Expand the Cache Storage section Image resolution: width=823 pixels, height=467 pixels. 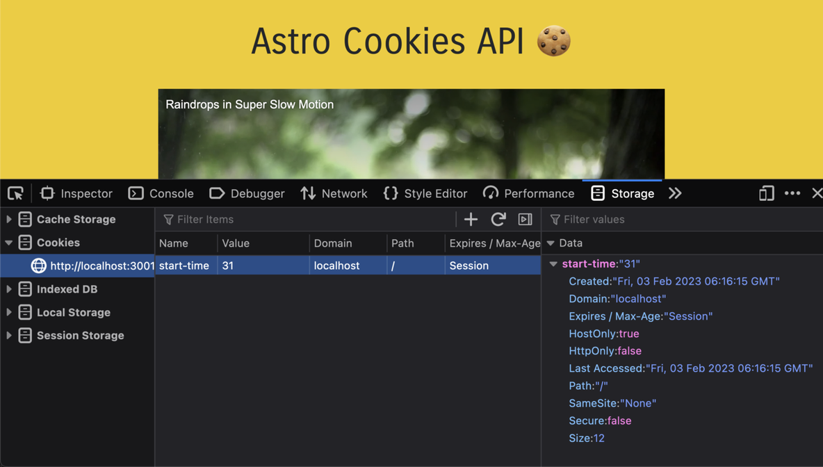coord(8,219)
